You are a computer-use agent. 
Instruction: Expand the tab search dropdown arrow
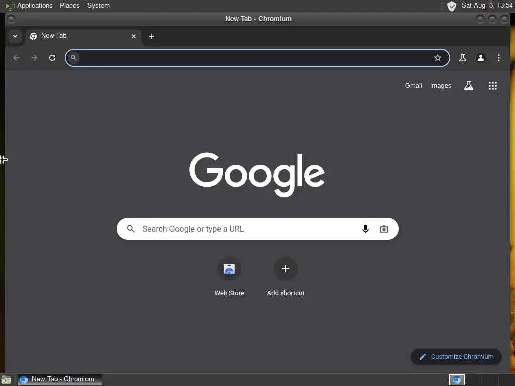pos(15,36)
